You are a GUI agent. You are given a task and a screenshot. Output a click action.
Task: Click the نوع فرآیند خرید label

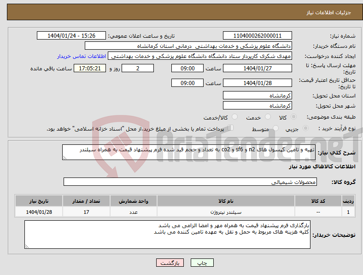pyautogui.click(x=337, y=128)
